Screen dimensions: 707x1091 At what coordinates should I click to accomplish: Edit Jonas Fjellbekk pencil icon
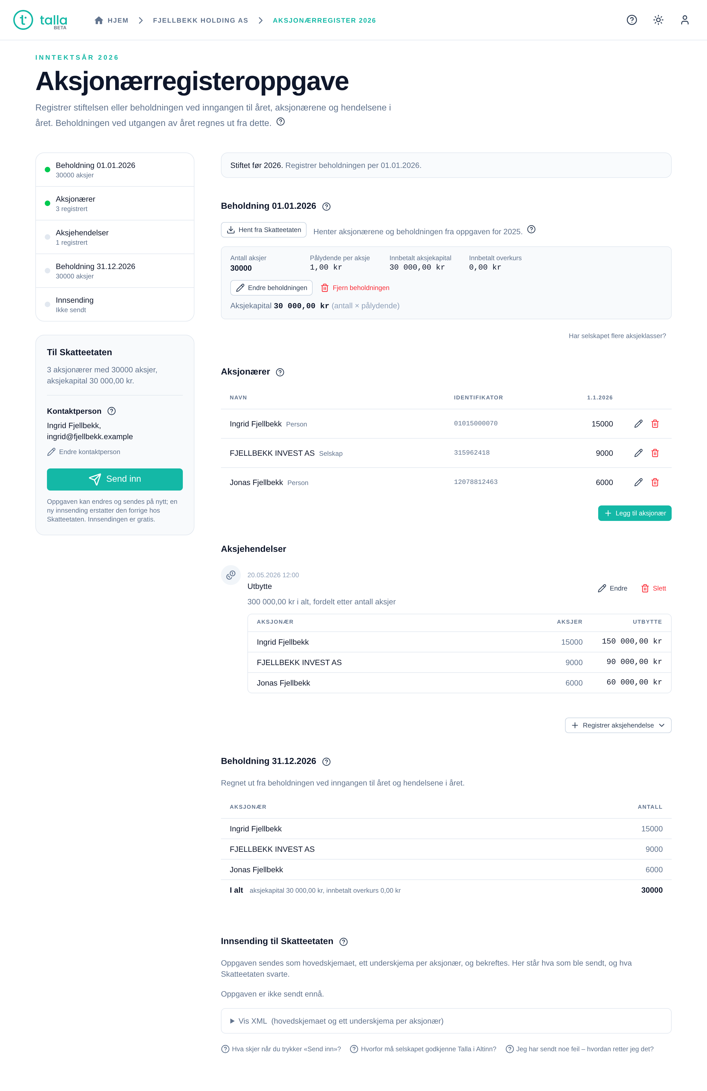[638, 482]
